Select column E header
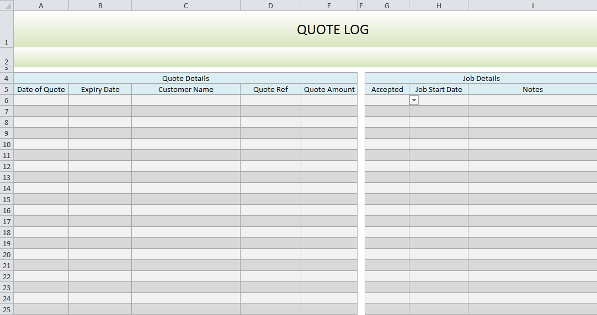Viewport: 597px width, 315px height. click(x=329, y=6)
